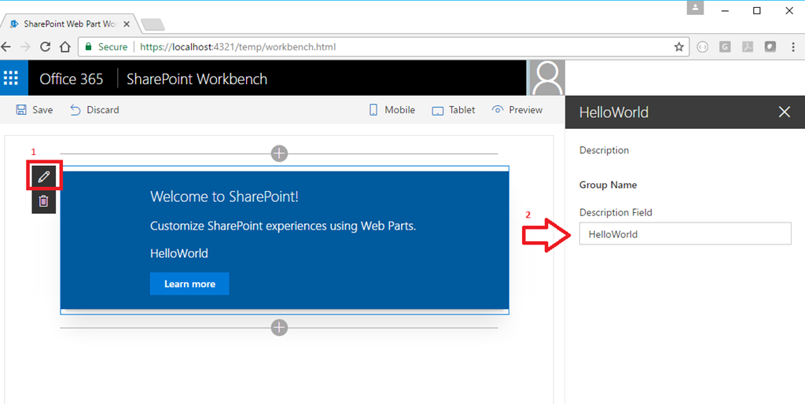Click SharePoint Workbench title
Screen dimensions: 805x404
[x=197, y=79]
